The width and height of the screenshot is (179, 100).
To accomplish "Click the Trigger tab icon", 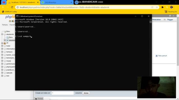I will click(x=165, y=20).
